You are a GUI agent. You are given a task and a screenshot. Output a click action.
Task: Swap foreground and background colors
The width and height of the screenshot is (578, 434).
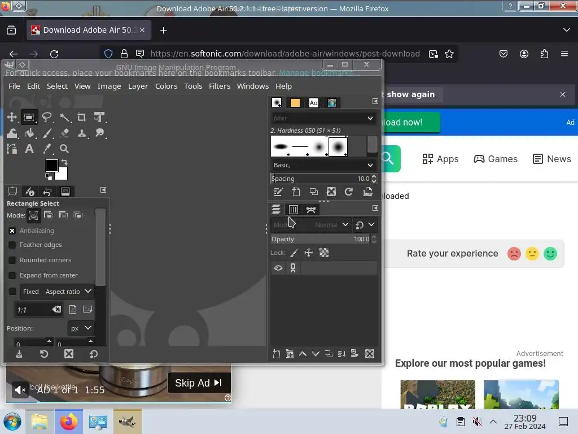[x=64, y=162]
